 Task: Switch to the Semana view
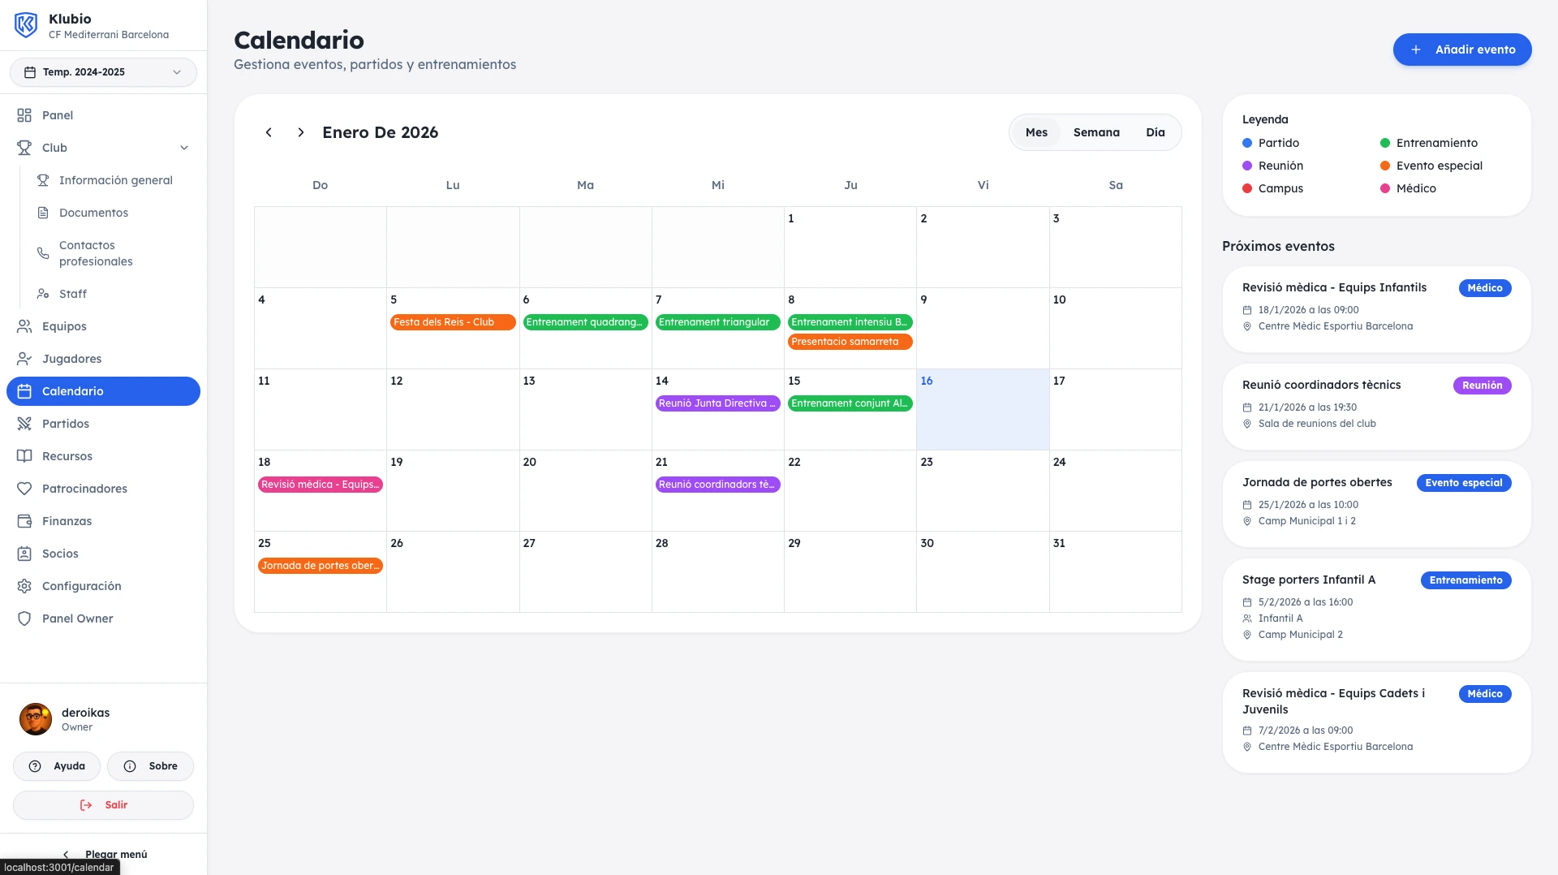(x=1095, y=132)
